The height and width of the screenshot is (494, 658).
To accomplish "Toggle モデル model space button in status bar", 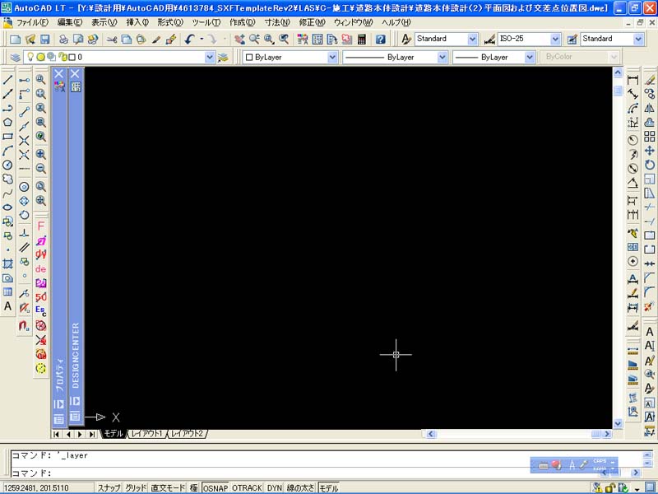I will tap(328, 487).
